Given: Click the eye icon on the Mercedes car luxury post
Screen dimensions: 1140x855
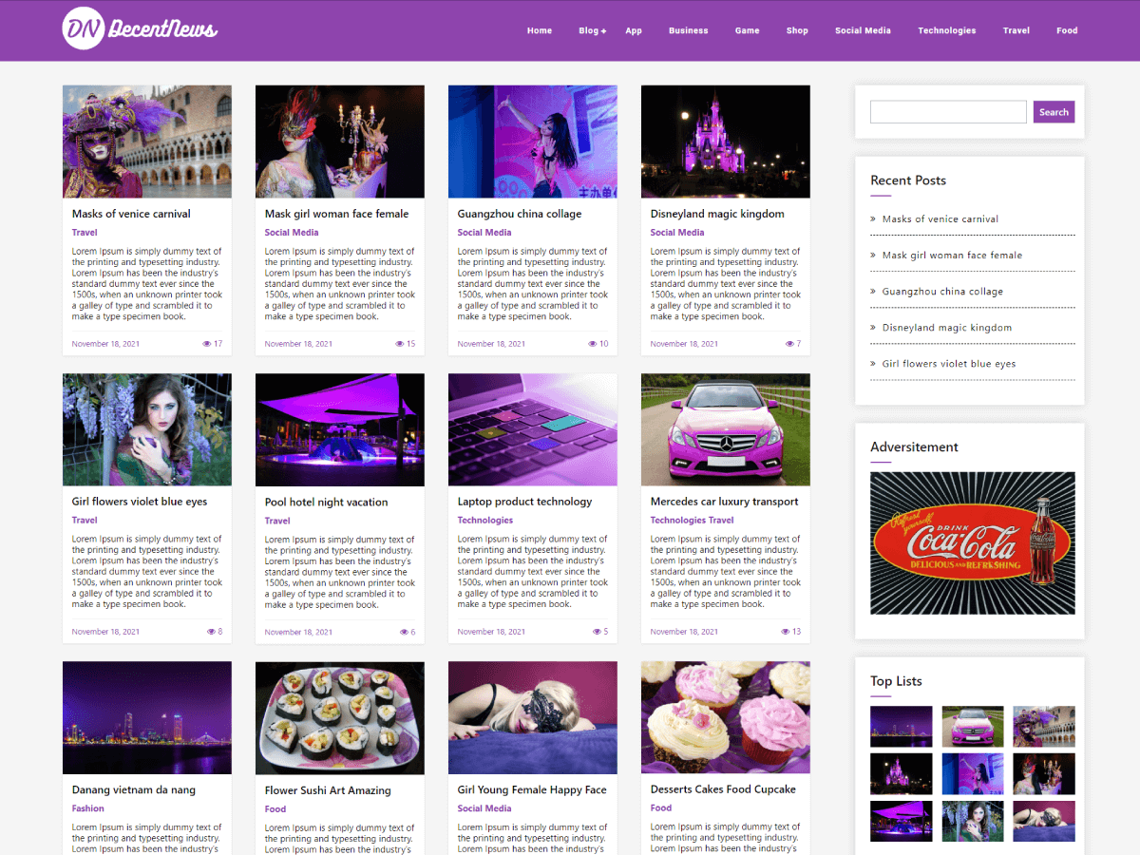Looking at the screenshot, I should [786, 631].
